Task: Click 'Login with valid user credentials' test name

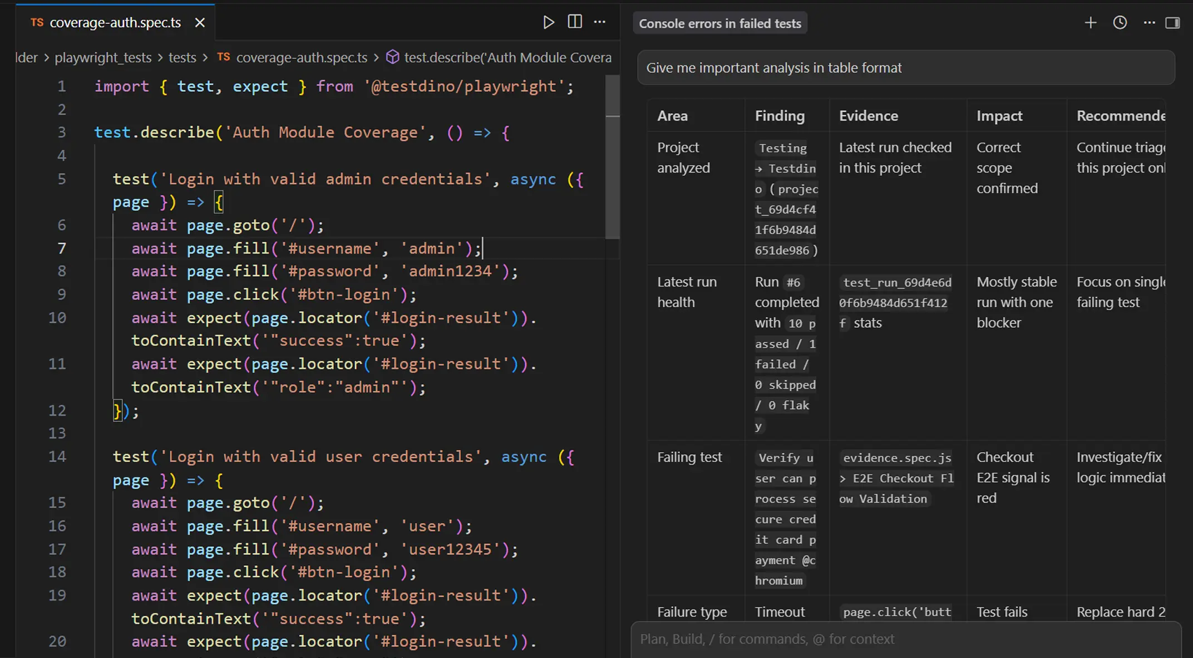Action: (x=321, y=456)
